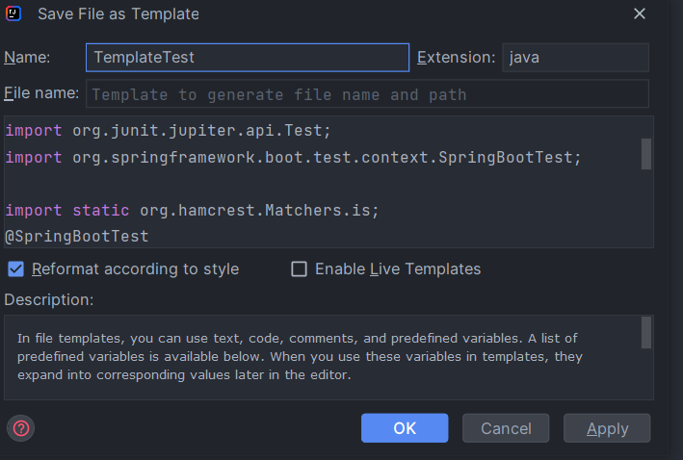
Task: Click the Extension field showing java
Action: pos(575,58)
